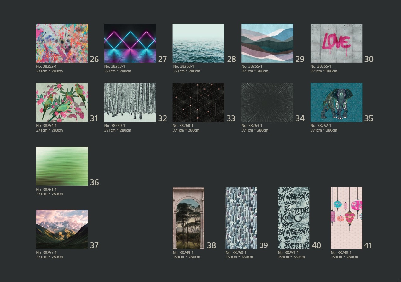Open the black geometric triangles mural 33
Image resolution: width=401 pixels, height=282 pixels.
point(198,102)
